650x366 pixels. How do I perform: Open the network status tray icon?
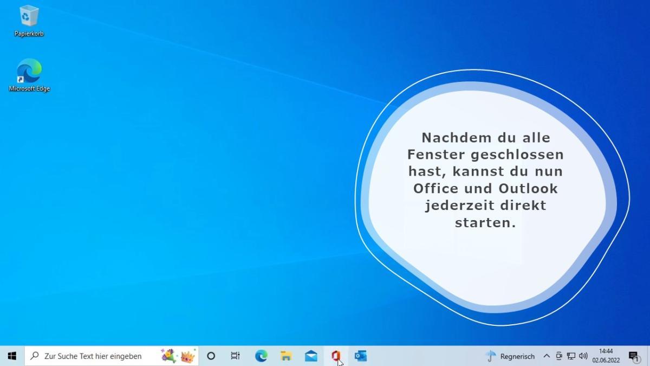tap(571, 356)
